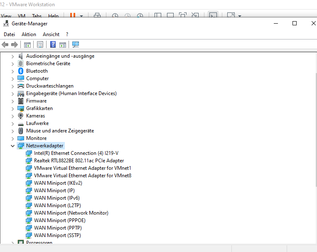Click the Eingabegeräte HID icon
The image size is (317, 252).
[21, 93]
